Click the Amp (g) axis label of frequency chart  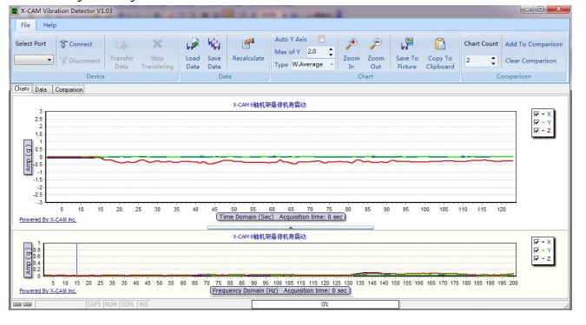pyautogui.click(x=28, y=259)
